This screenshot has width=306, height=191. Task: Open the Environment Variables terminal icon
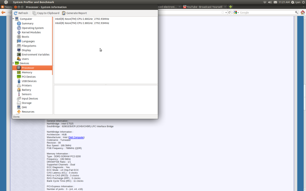point(19,55)
